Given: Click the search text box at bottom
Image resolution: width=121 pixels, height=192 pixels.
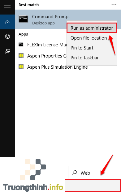Looking at the screenshot, I should coord(93,186).
